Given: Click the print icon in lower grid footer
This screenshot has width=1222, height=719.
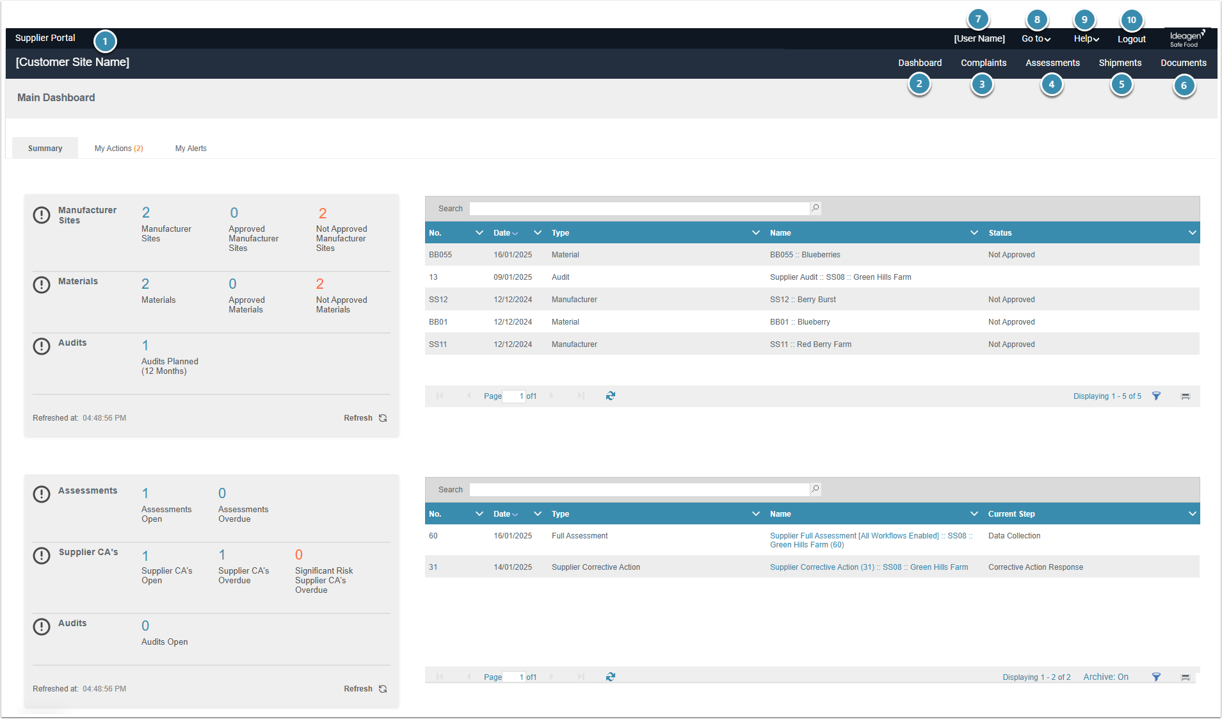Looking at the screenshot, I should click(x=1185, y=677).
